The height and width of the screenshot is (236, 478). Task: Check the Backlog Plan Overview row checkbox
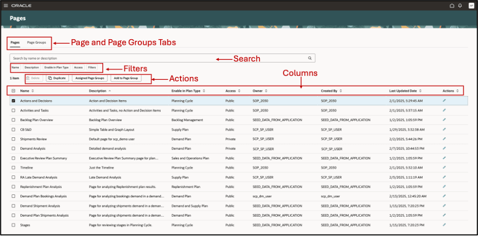pos(13,120)
